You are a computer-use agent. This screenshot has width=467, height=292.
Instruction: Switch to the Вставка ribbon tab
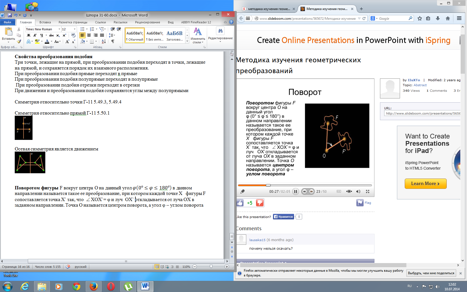pyautogui.click(x=45, y=22)
